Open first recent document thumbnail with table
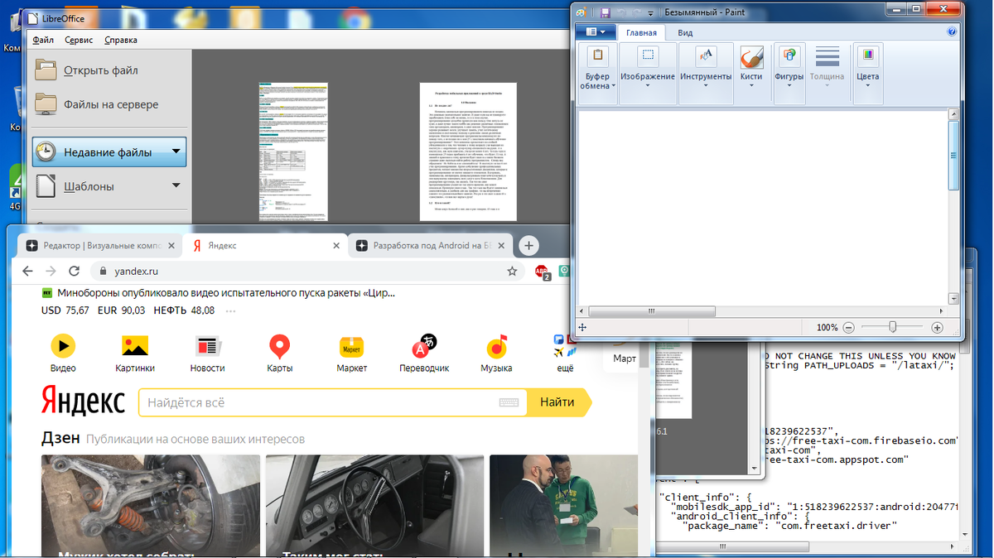Screen dimensions: 994x558 click(x=293, y=152)
